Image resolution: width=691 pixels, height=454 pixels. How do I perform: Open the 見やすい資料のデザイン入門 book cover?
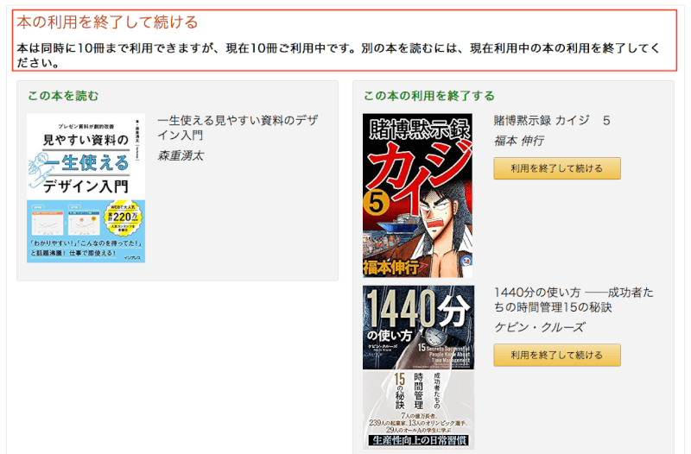(x=86, y=188)
